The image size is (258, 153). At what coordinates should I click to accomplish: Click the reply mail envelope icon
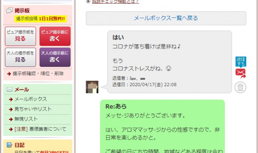[241, 73]
